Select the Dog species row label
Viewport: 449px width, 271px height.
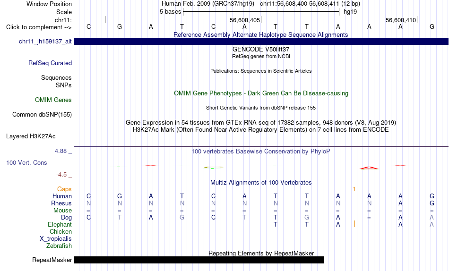[x=66, y=218]
